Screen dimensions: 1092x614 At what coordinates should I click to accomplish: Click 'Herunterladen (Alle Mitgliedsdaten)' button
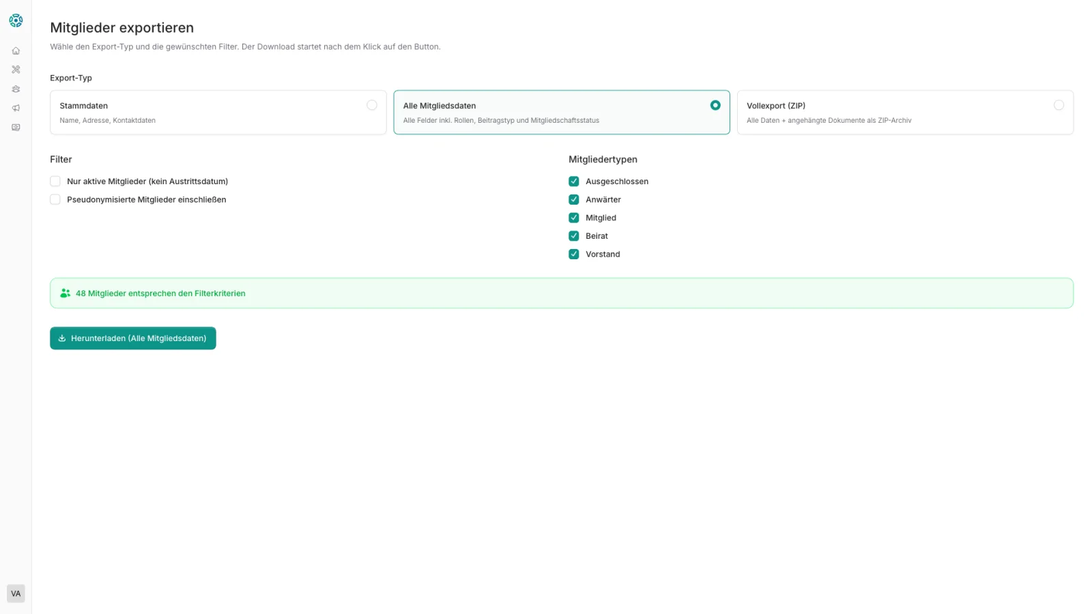click(x=132, y=338)
